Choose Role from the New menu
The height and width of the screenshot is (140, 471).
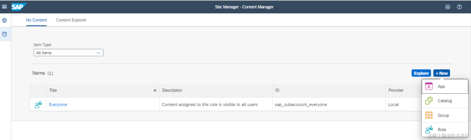442,129
